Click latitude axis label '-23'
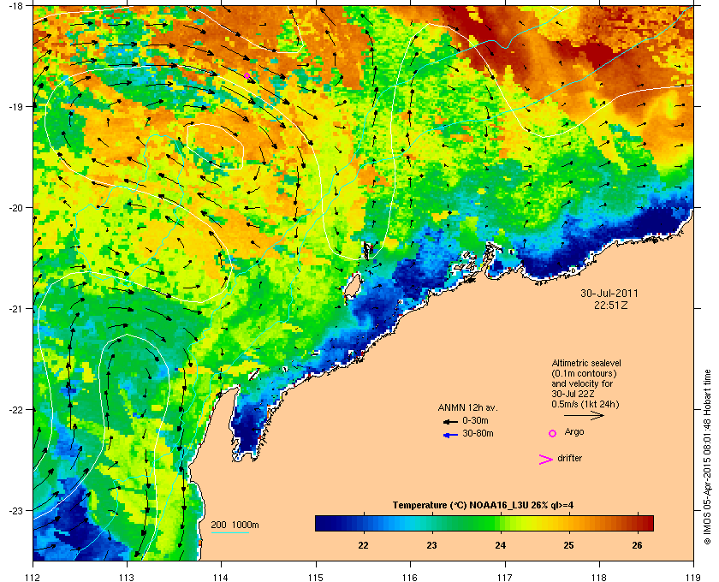 [15, 510]
